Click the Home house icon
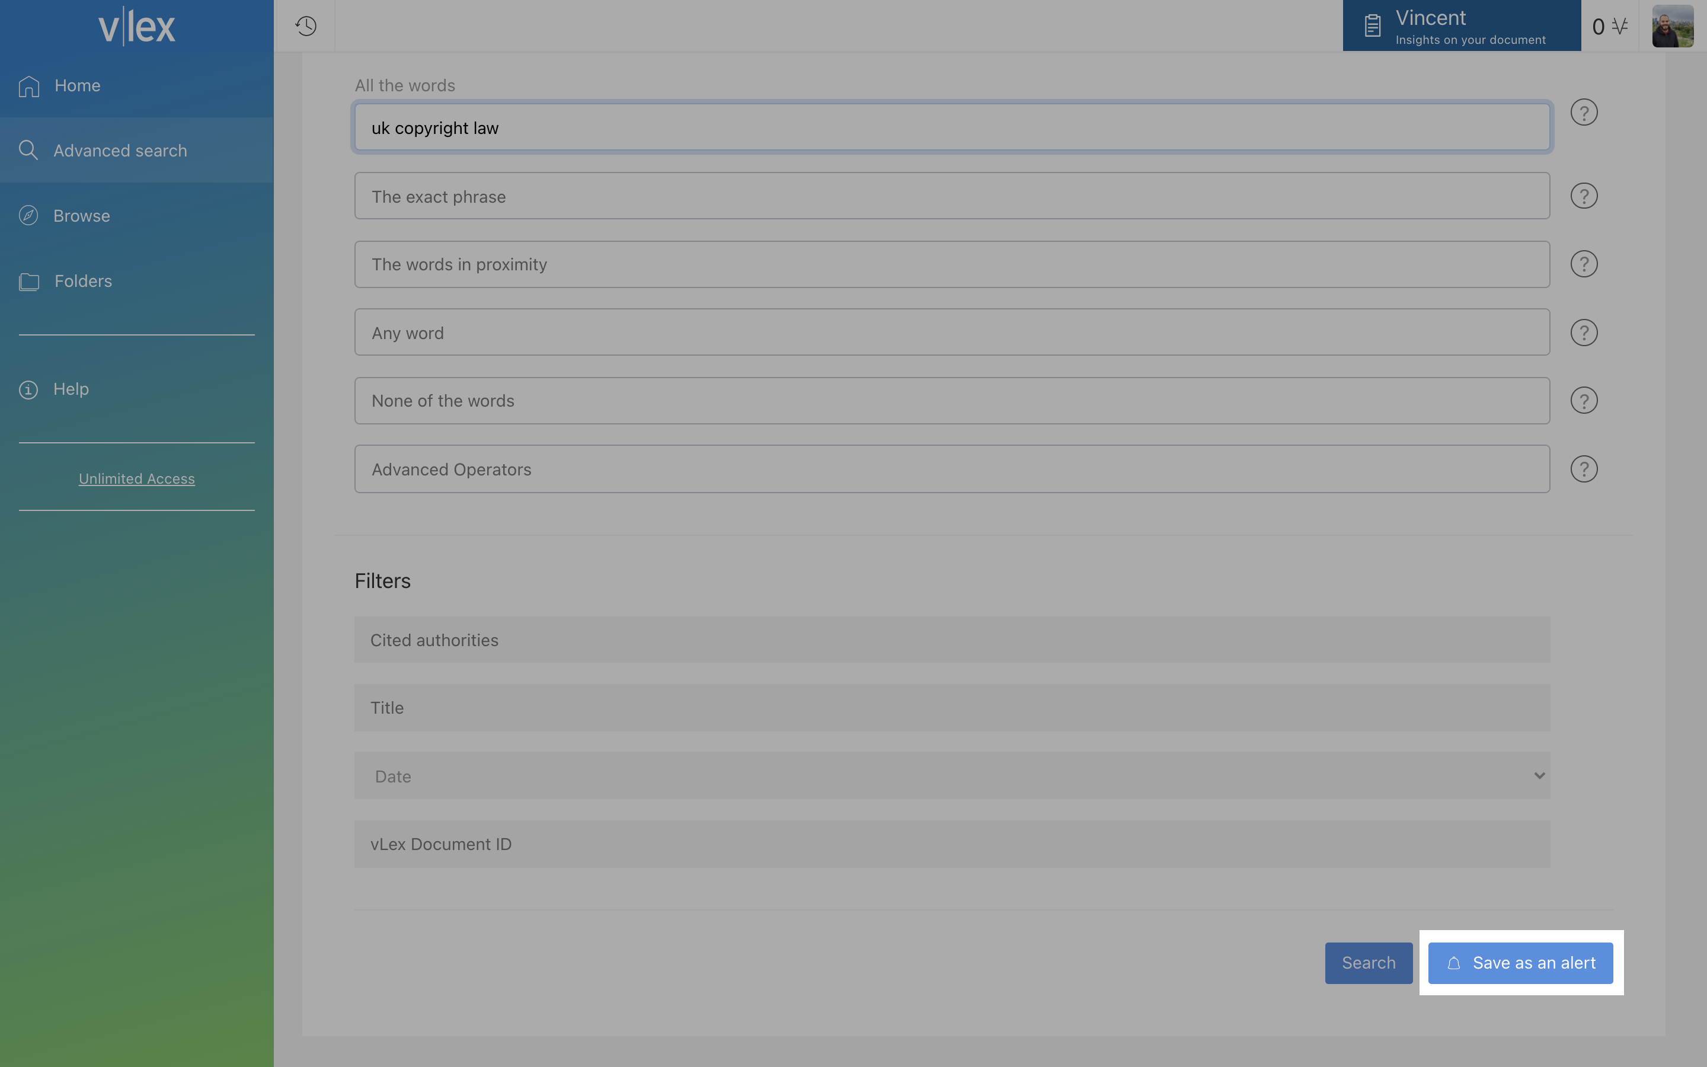The image size is (1707, 1067). click(29, 86)
